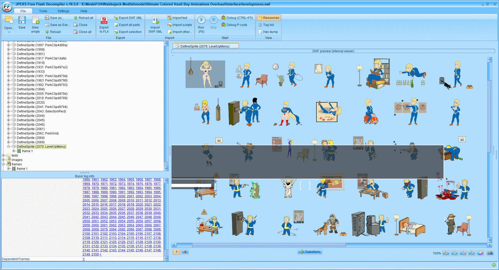
Task: Expand the images folder
Action: click(3, 160)
